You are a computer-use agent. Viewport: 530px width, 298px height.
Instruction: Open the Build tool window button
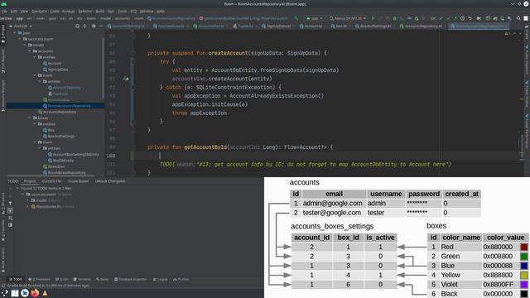[102, 280]
